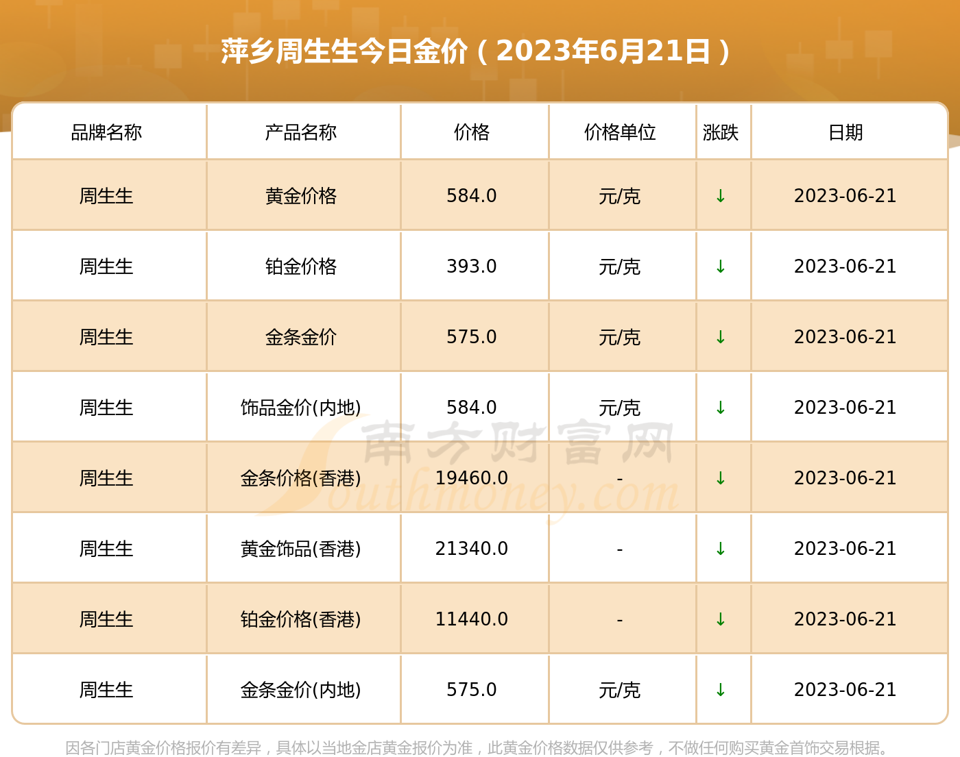Click the down arrow in 铂金价格 393.0 row
Screen dimensions: 960x757
pyautogui.click(x=720, y=266)
